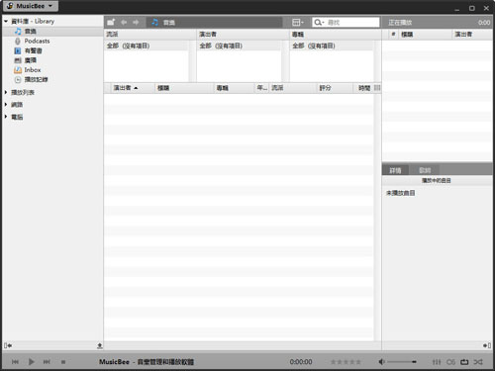Select the all-items row in album browser
495x371 pixels.
coord(332,46)
